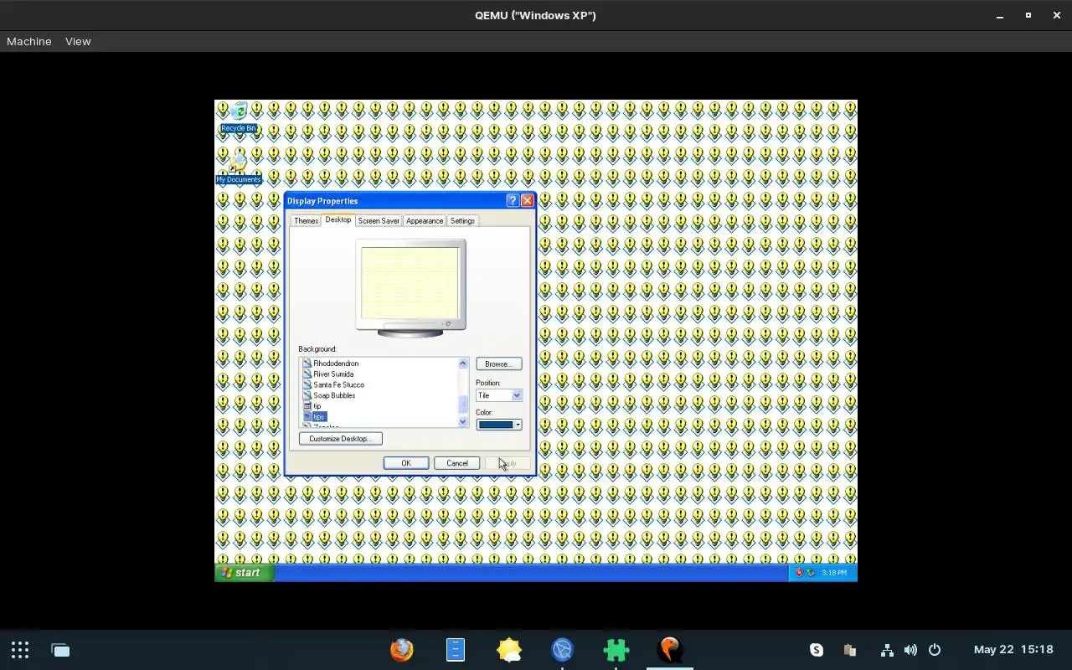Click the background list scrollbar thumb
Viewport: 1072px width, 670px height.
click(x=462, y=405)
